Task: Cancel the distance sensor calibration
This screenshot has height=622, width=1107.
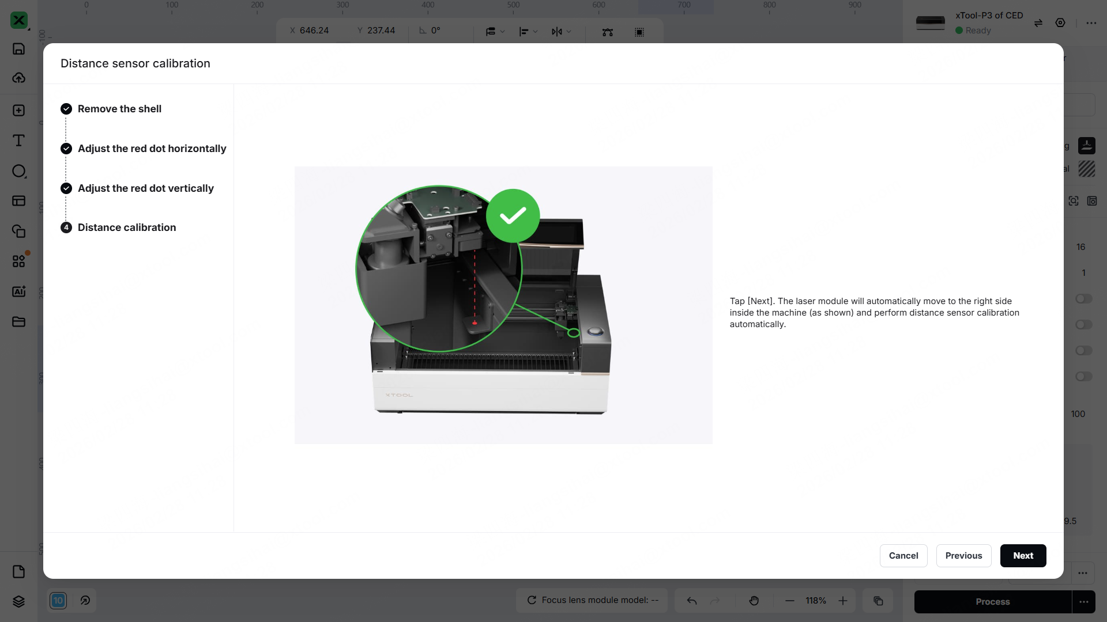Action: [x=903, y=556]
